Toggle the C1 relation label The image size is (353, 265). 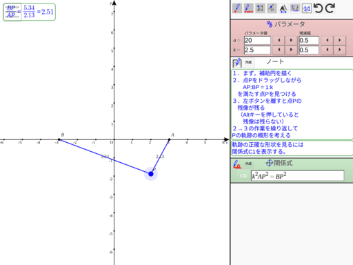[243, 176]
